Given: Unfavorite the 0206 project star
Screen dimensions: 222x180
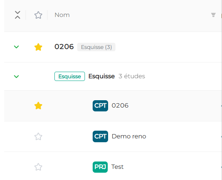Looking at the screenshot, I should click(38, 47).
